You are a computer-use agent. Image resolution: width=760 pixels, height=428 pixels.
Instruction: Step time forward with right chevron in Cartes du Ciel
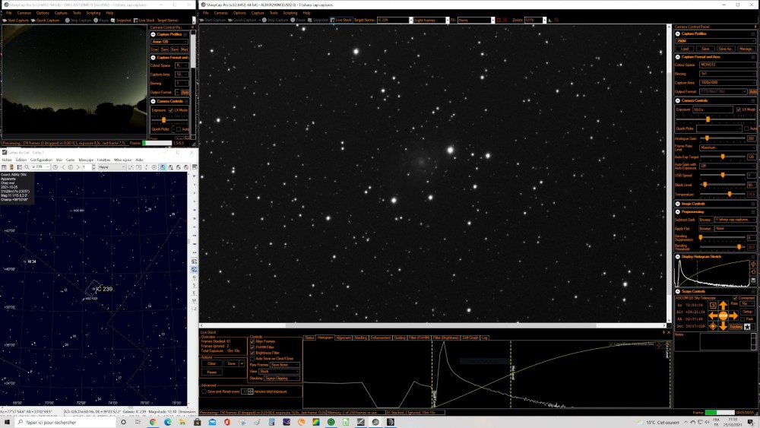pyautogui.click(x=78, y=167)
